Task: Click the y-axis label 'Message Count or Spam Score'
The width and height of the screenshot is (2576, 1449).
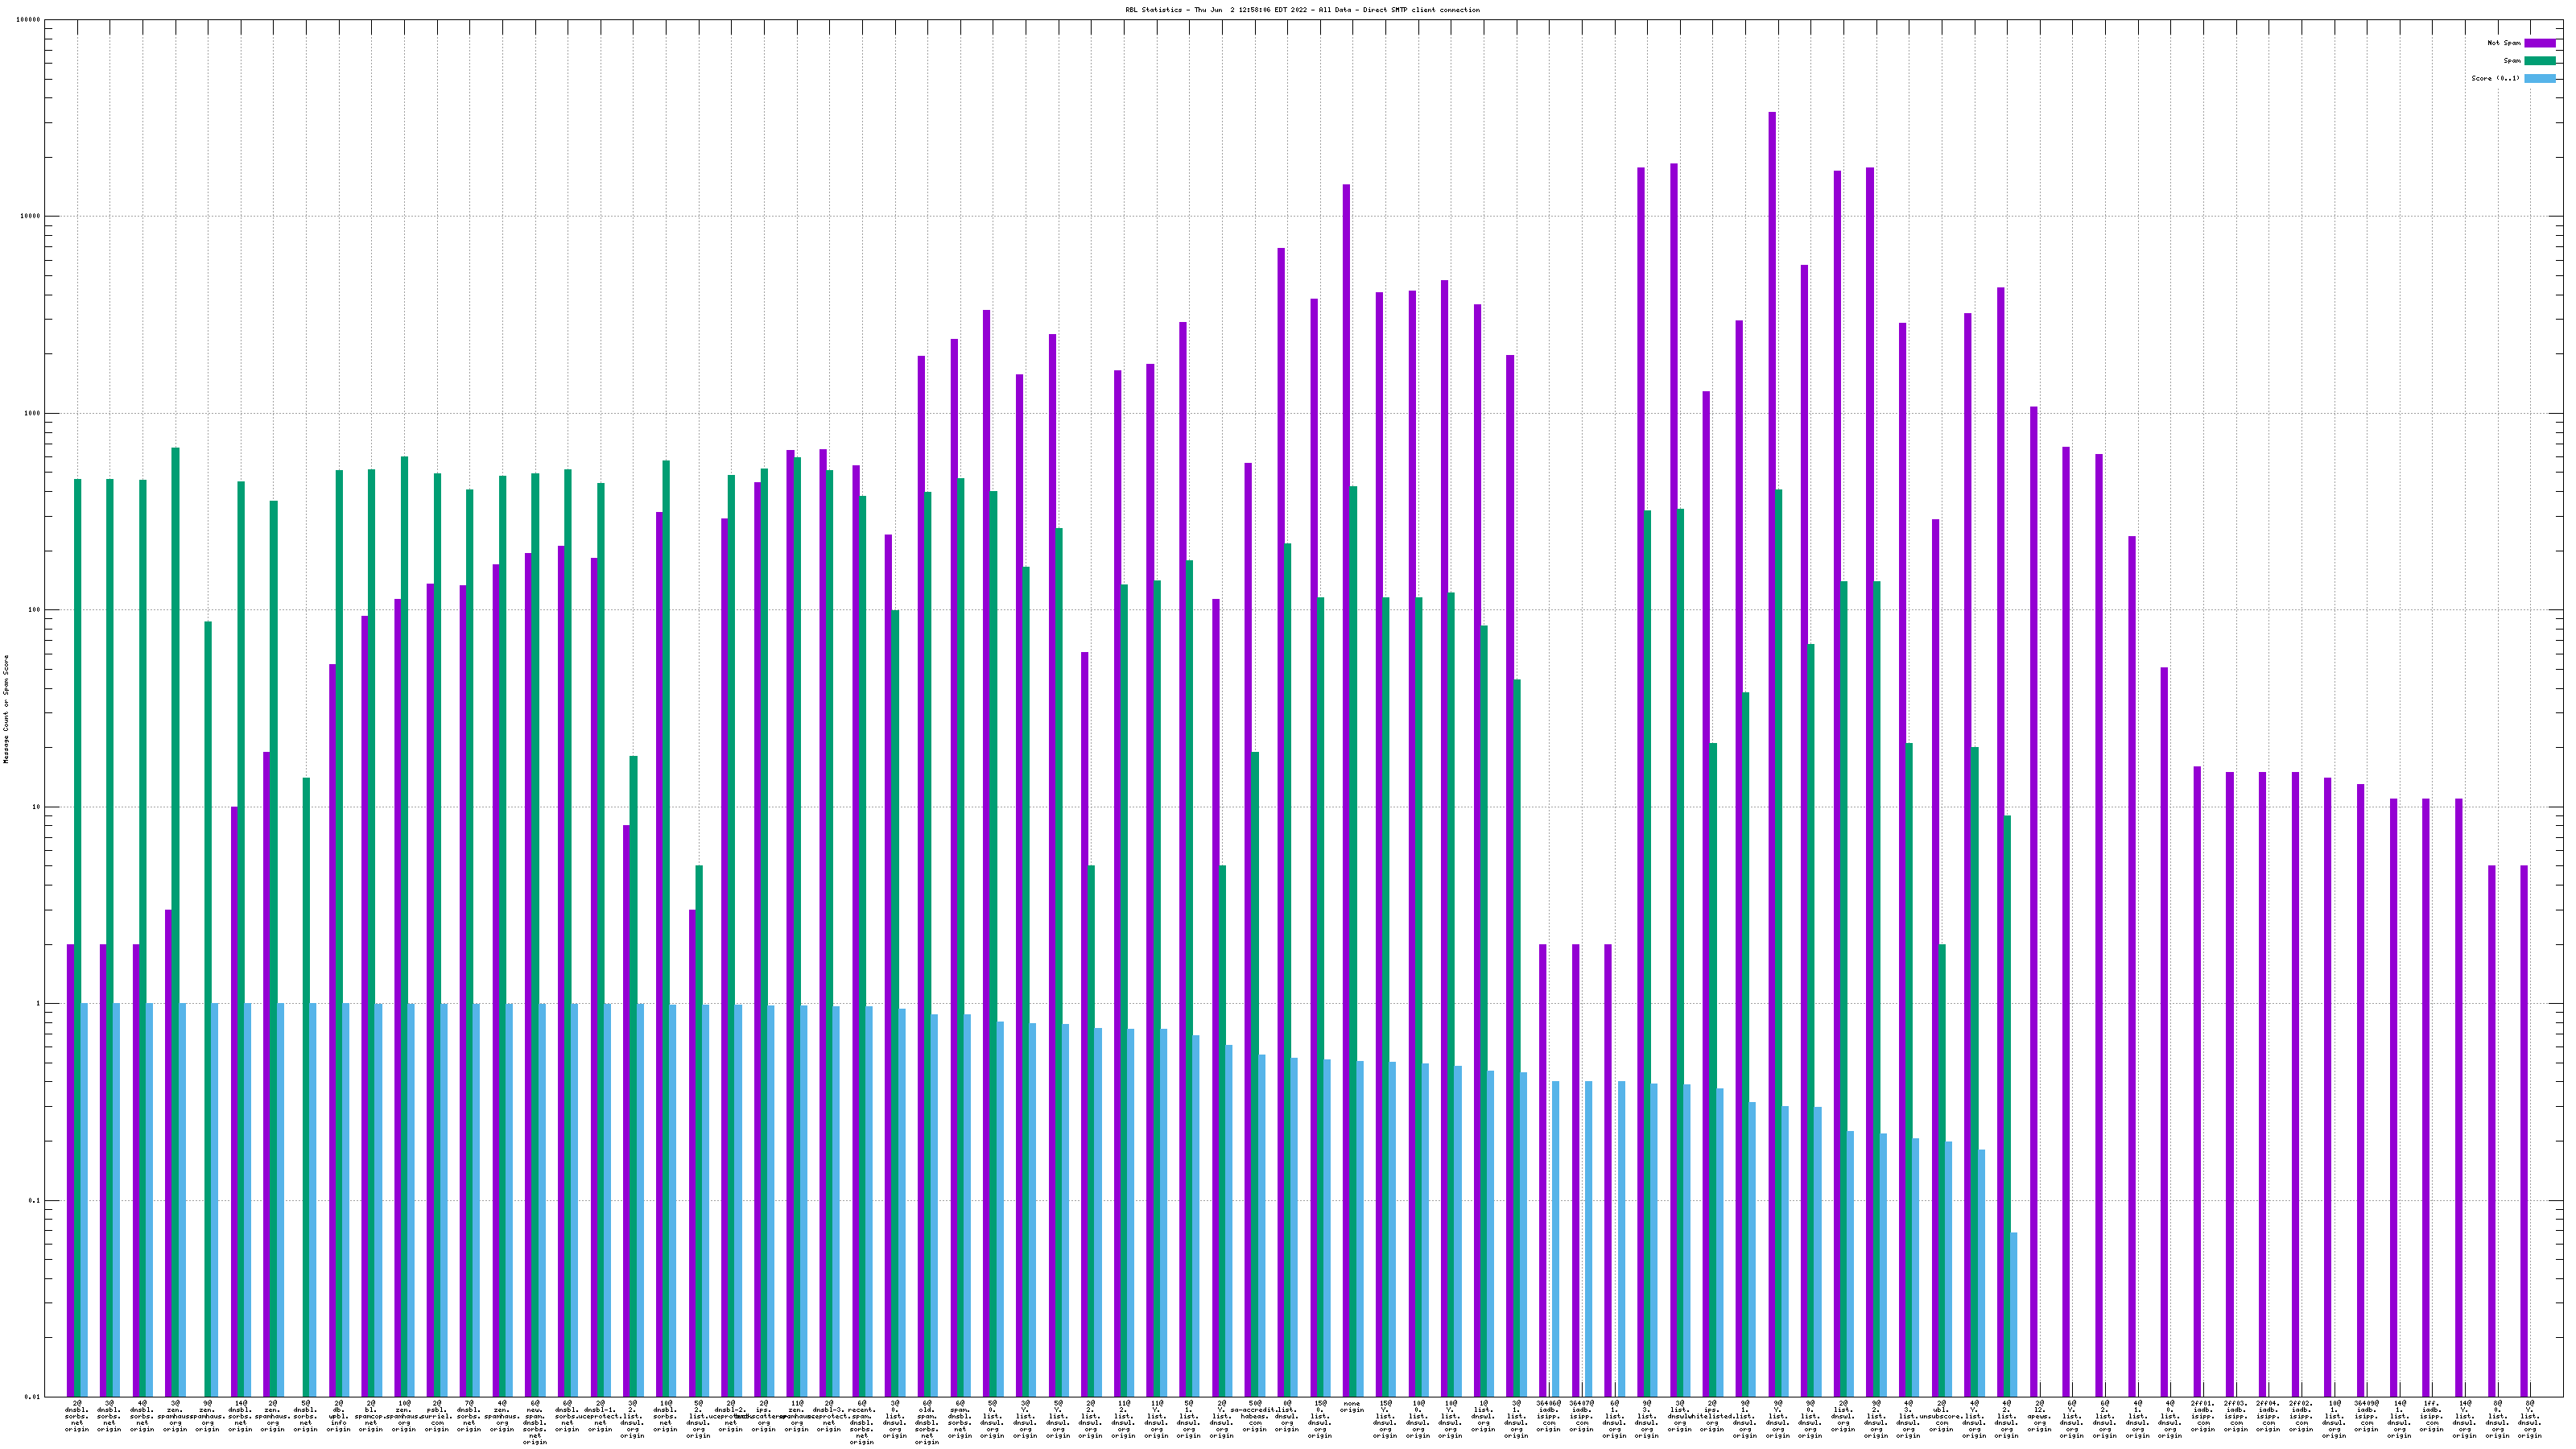Action: (x=6, y=709)
